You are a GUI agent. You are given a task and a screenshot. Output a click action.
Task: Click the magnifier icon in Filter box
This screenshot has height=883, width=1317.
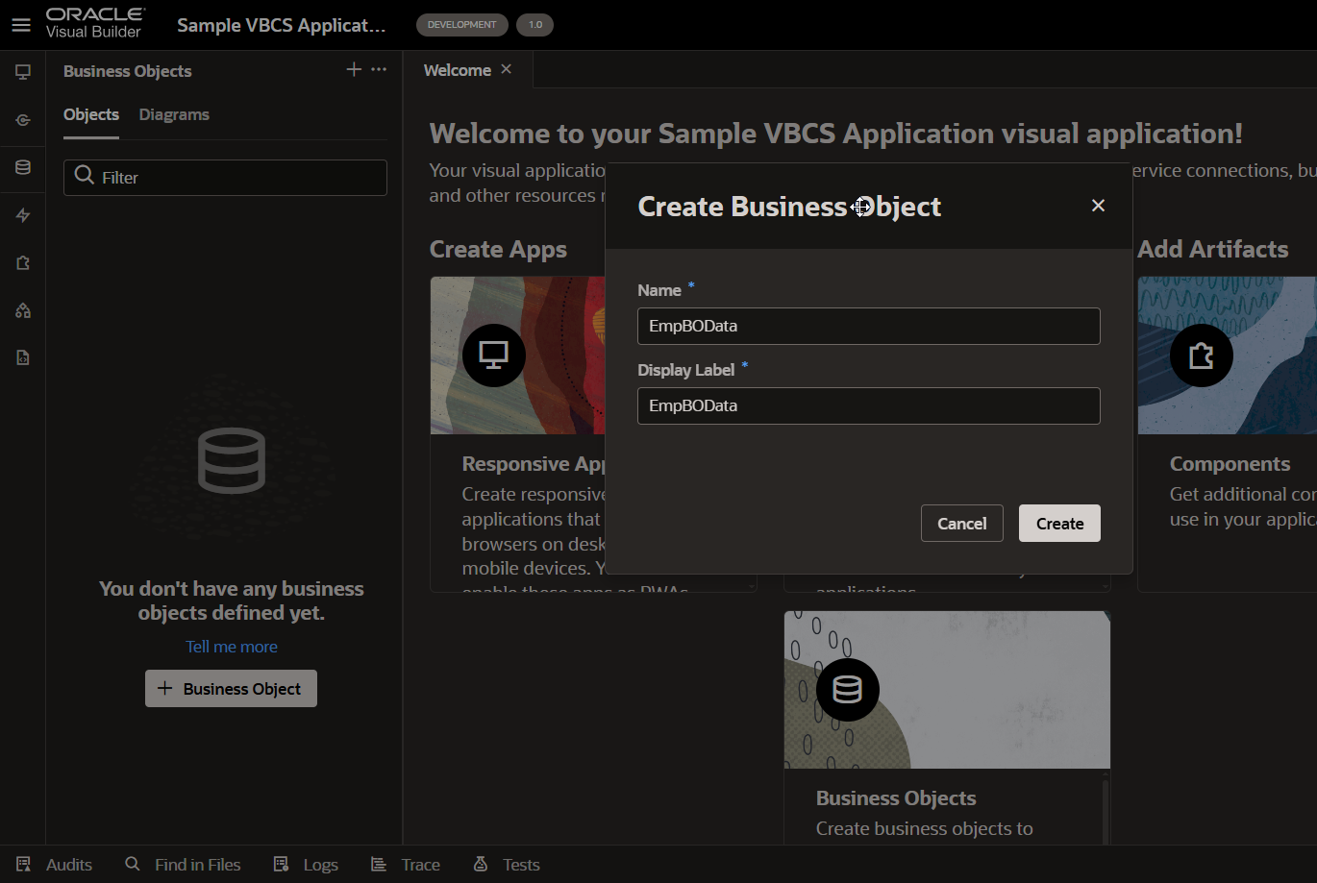click(85, 177)
